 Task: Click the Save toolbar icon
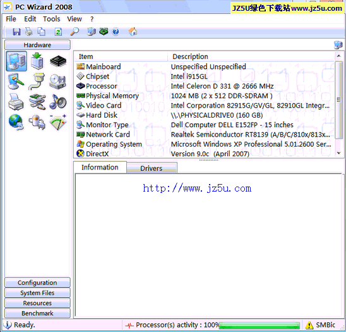[x=16, y=32]
